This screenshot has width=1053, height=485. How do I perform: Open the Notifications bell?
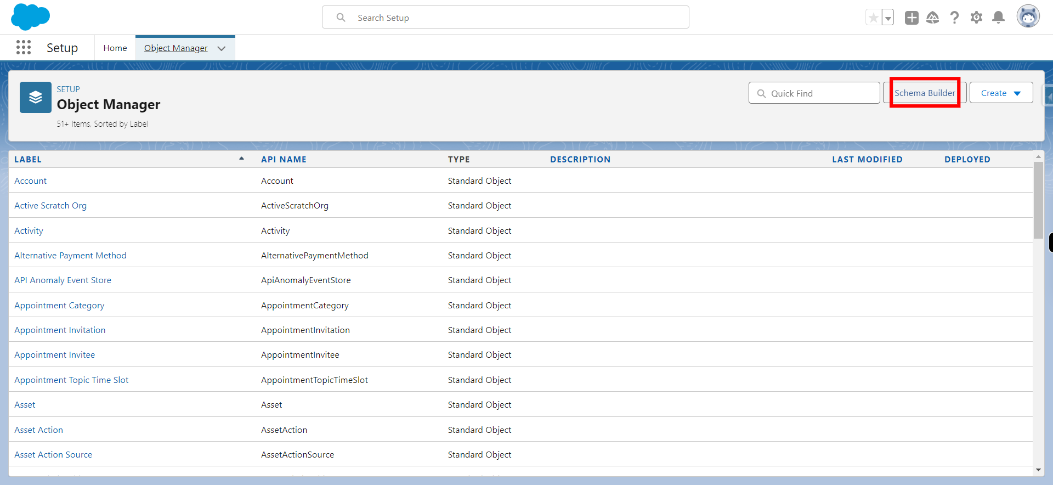tap(999, 18)
